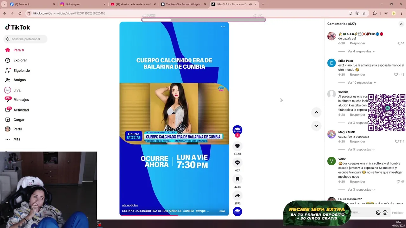Viewport: 406px width, 228px height.
Task: Switch to Instagram browser tab
Action: point(83,4)
